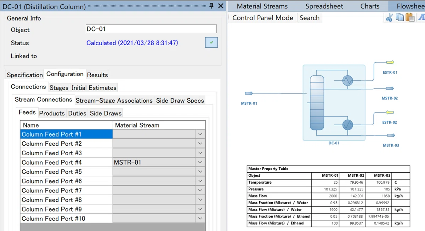Viewport: 425px width, 231px height.
Task: Open Column Feed Port #10 stream dropdown
Action: click(x=200, y=219)
